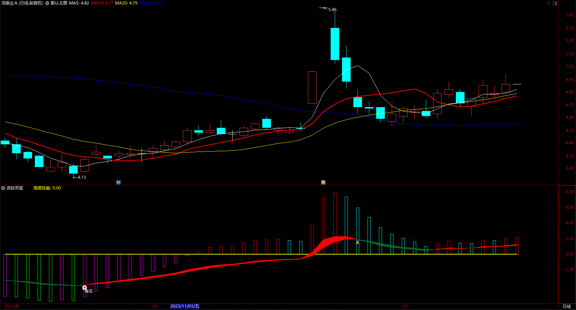This screenshot has width=576, height=310.
Task: Click the 2023年 label on time axis
Action: [12, 307]
